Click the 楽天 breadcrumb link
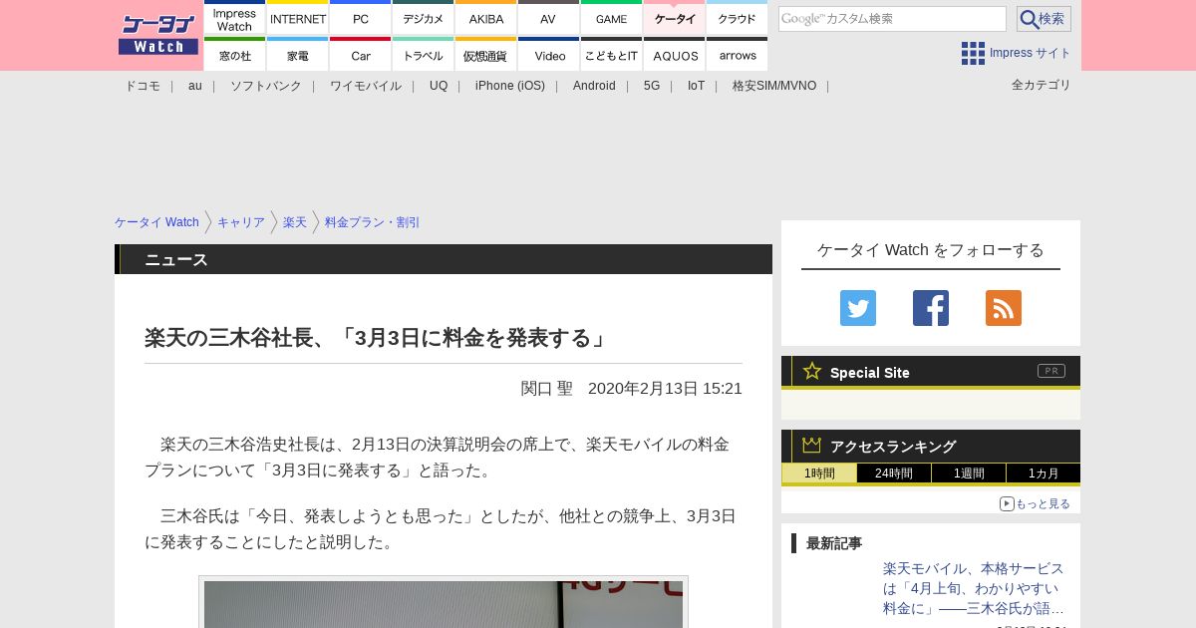 pyautogui.click(x=295, y=222)
